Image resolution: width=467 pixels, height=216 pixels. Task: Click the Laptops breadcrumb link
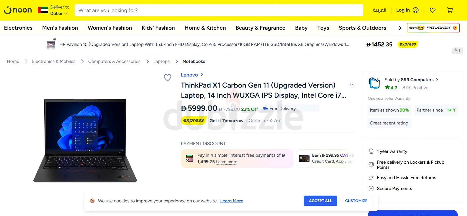(x=161, y=62)
